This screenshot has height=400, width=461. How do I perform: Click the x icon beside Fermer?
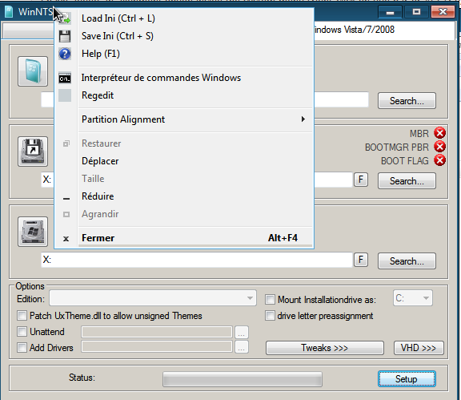pos(66,239)
